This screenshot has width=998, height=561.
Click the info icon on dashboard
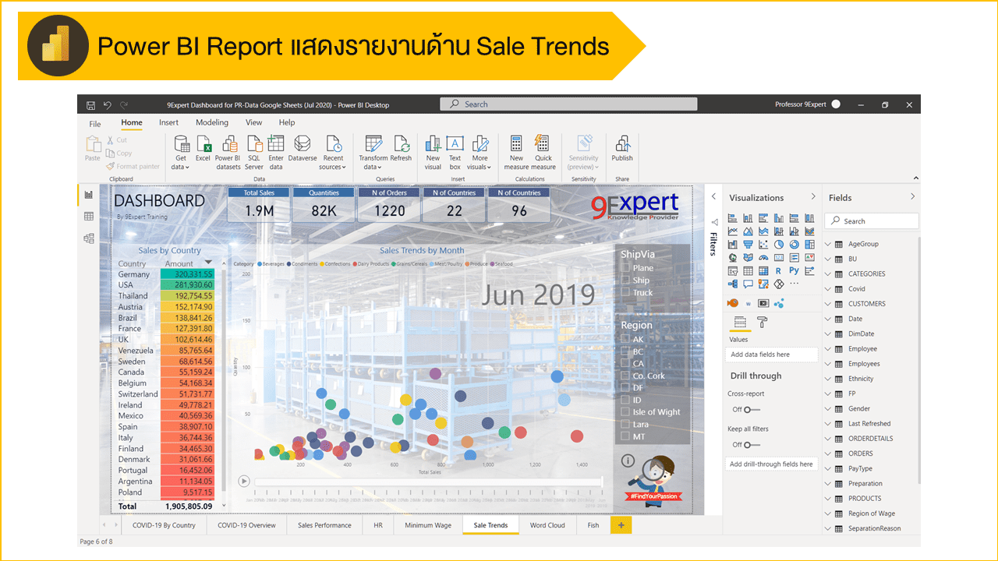coord(628,460)
